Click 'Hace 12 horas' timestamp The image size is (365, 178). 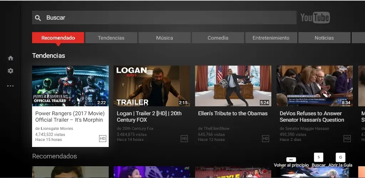pyautogui.click(x=212, y=140)
